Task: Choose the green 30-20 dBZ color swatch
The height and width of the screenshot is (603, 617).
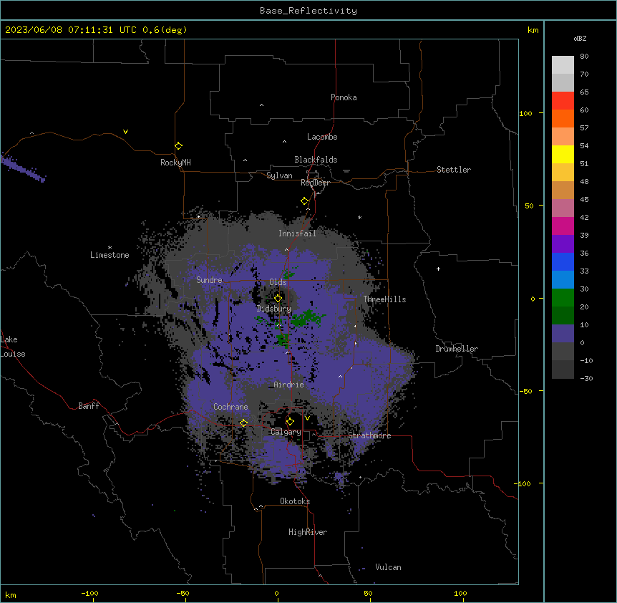Action: (563, 298)
